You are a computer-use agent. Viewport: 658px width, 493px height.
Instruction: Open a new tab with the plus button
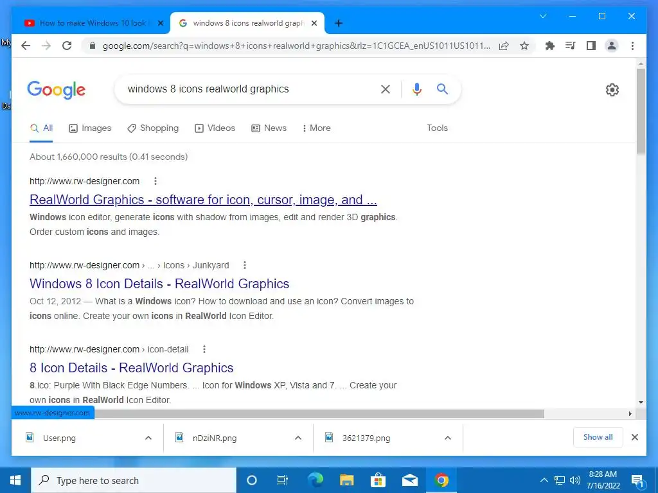pyautogui.click(x=339, y=23)
